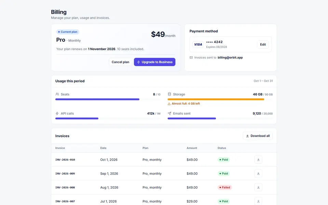
Task: Click the Usage this period heading
Action: click(70, 81)
